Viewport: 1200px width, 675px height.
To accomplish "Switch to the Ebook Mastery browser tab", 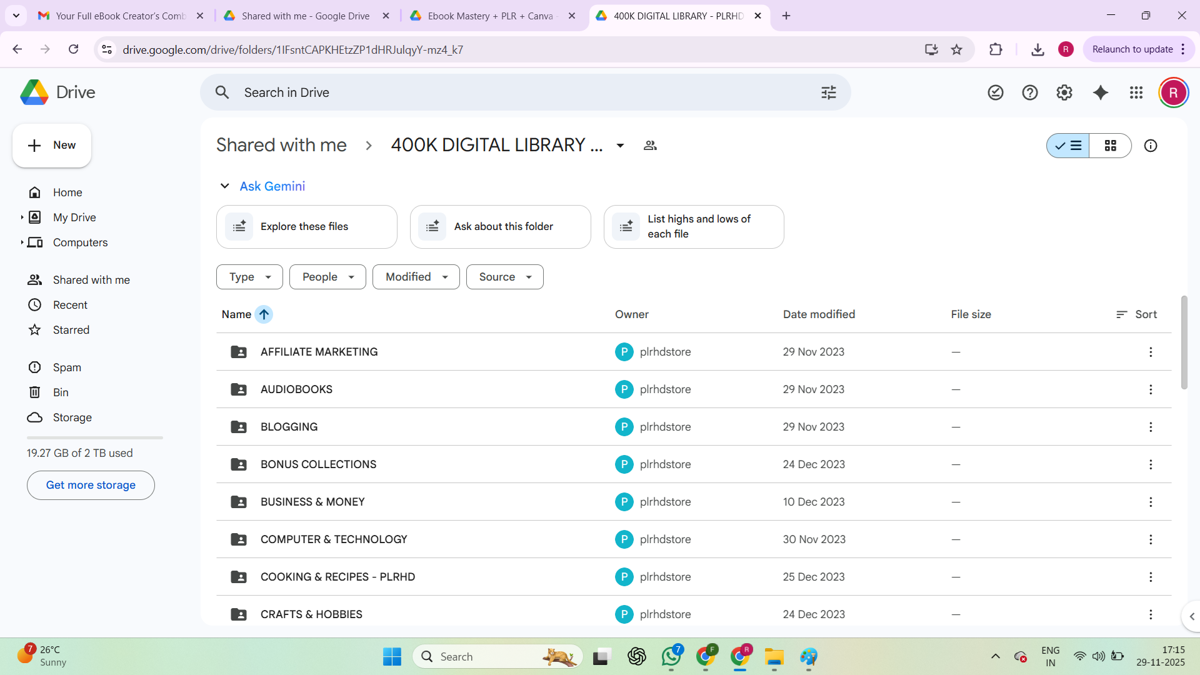I will (491, 16).
